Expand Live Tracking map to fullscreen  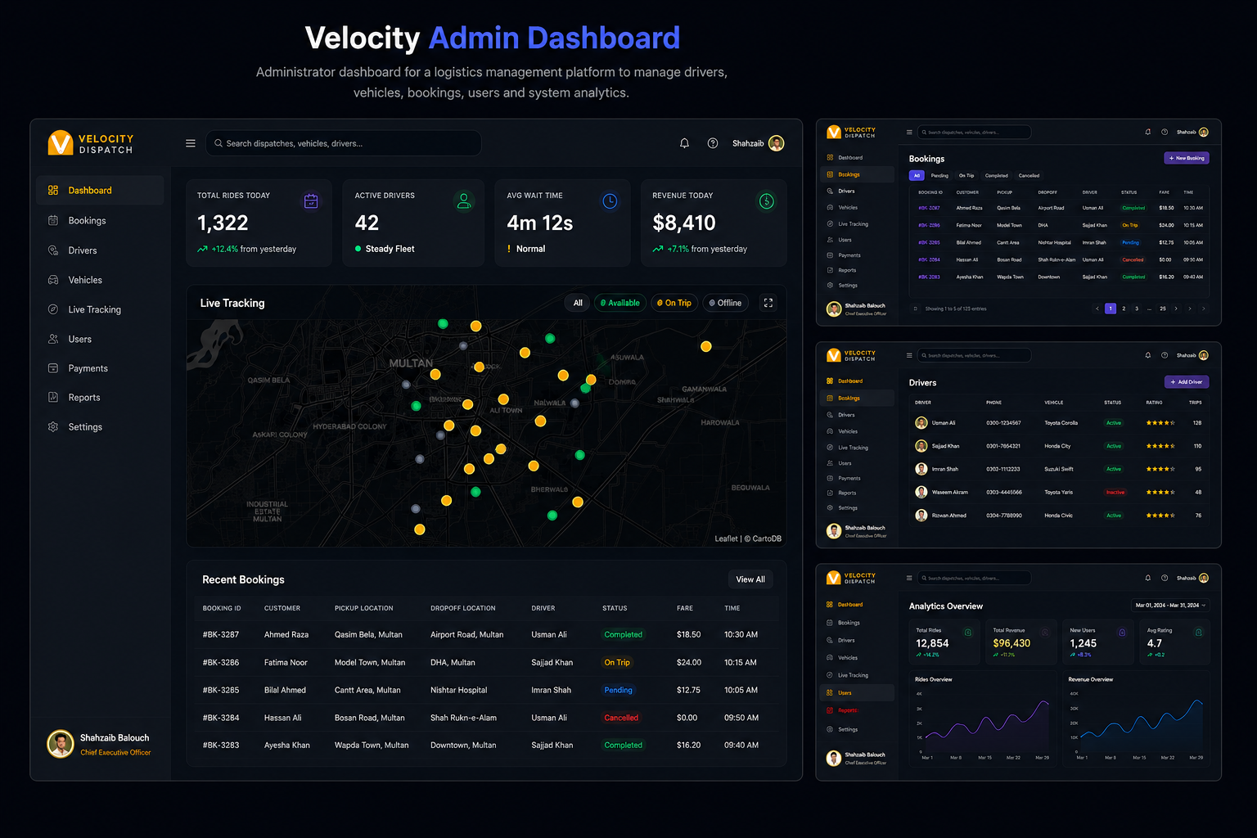[768, 303]
